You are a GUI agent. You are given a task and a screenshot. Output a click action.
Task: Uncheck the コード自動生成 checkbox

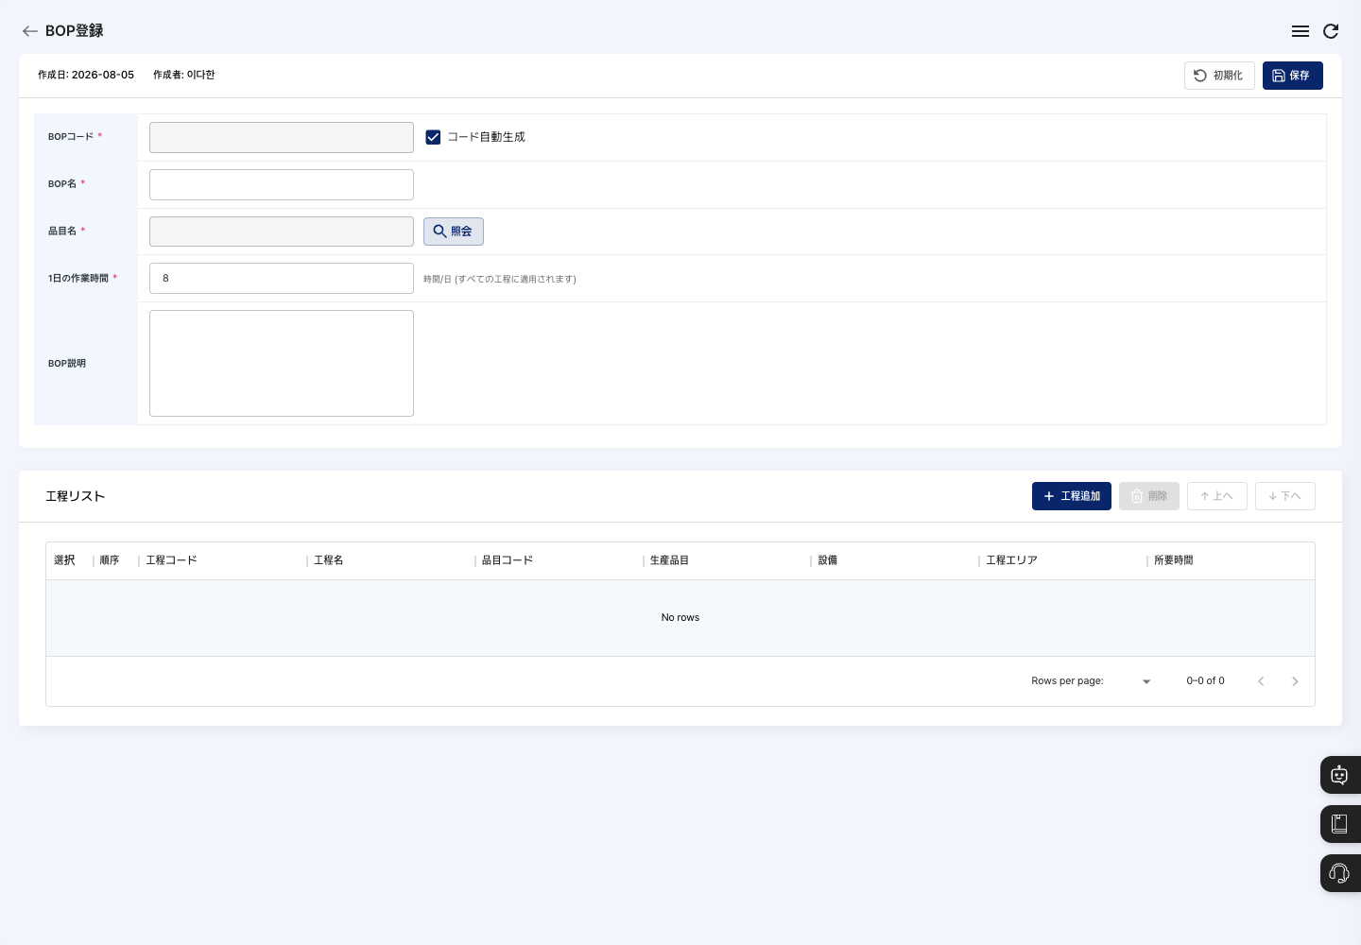pyautogui.click(x=433, y=137)
